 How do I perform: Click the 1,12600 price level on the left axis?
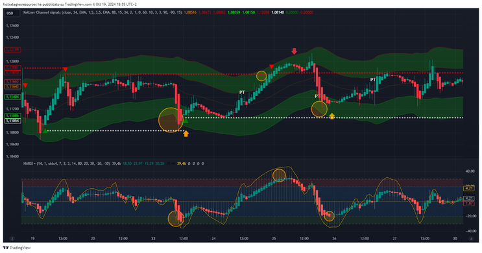point(12,26)
